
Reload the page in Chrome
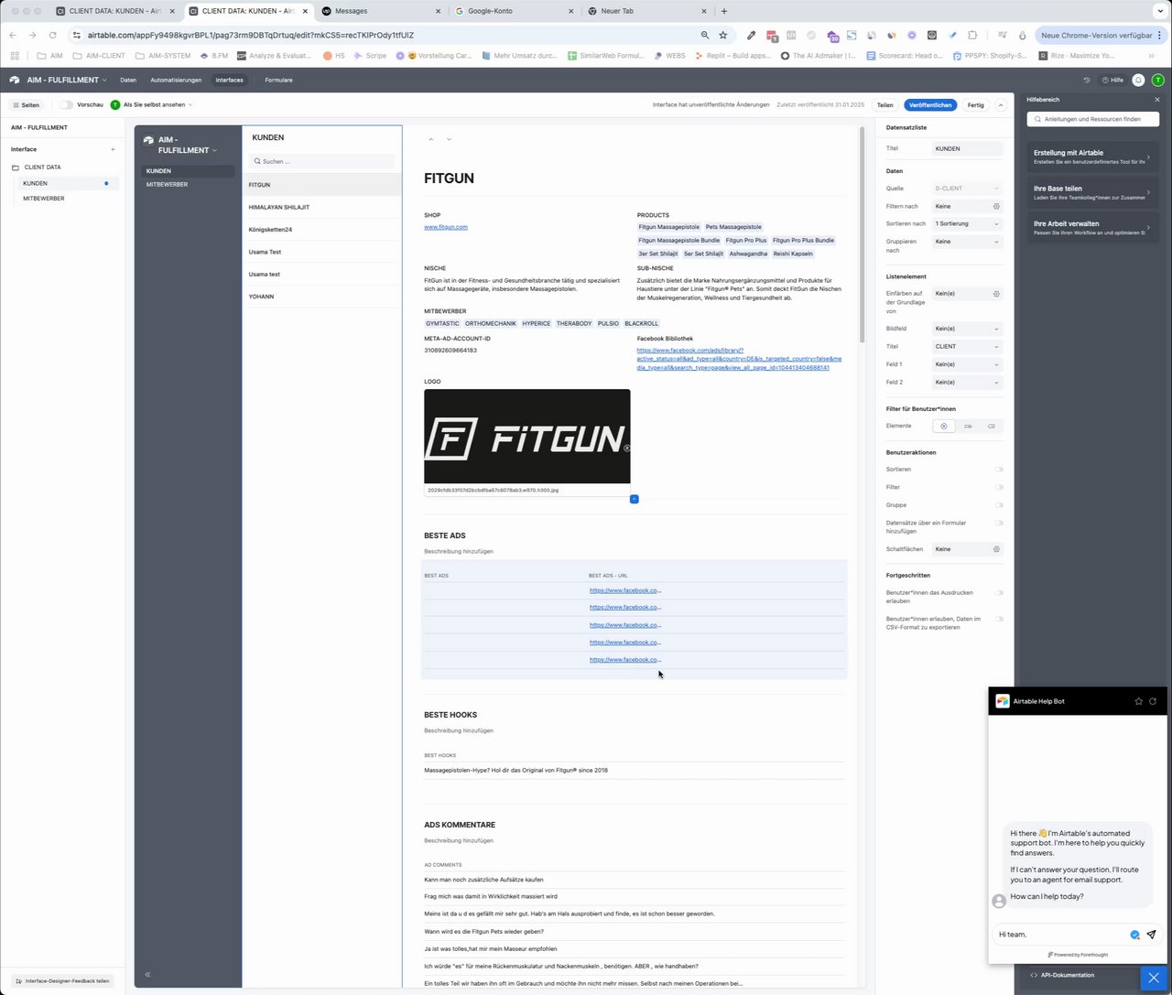52,35
